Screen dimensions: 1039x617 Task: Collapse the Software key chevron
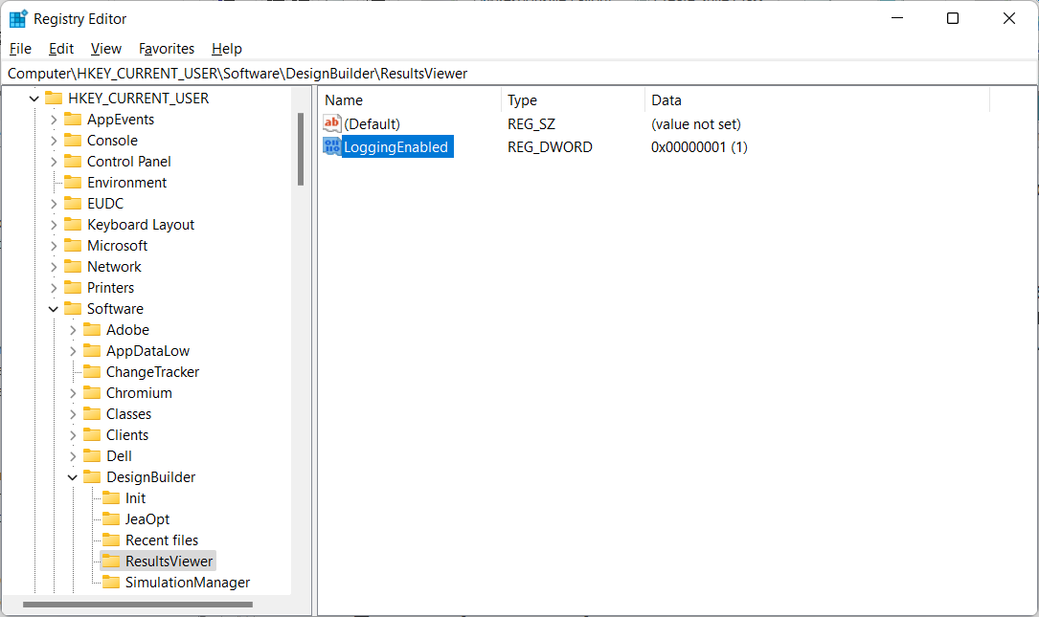point(54,309)
